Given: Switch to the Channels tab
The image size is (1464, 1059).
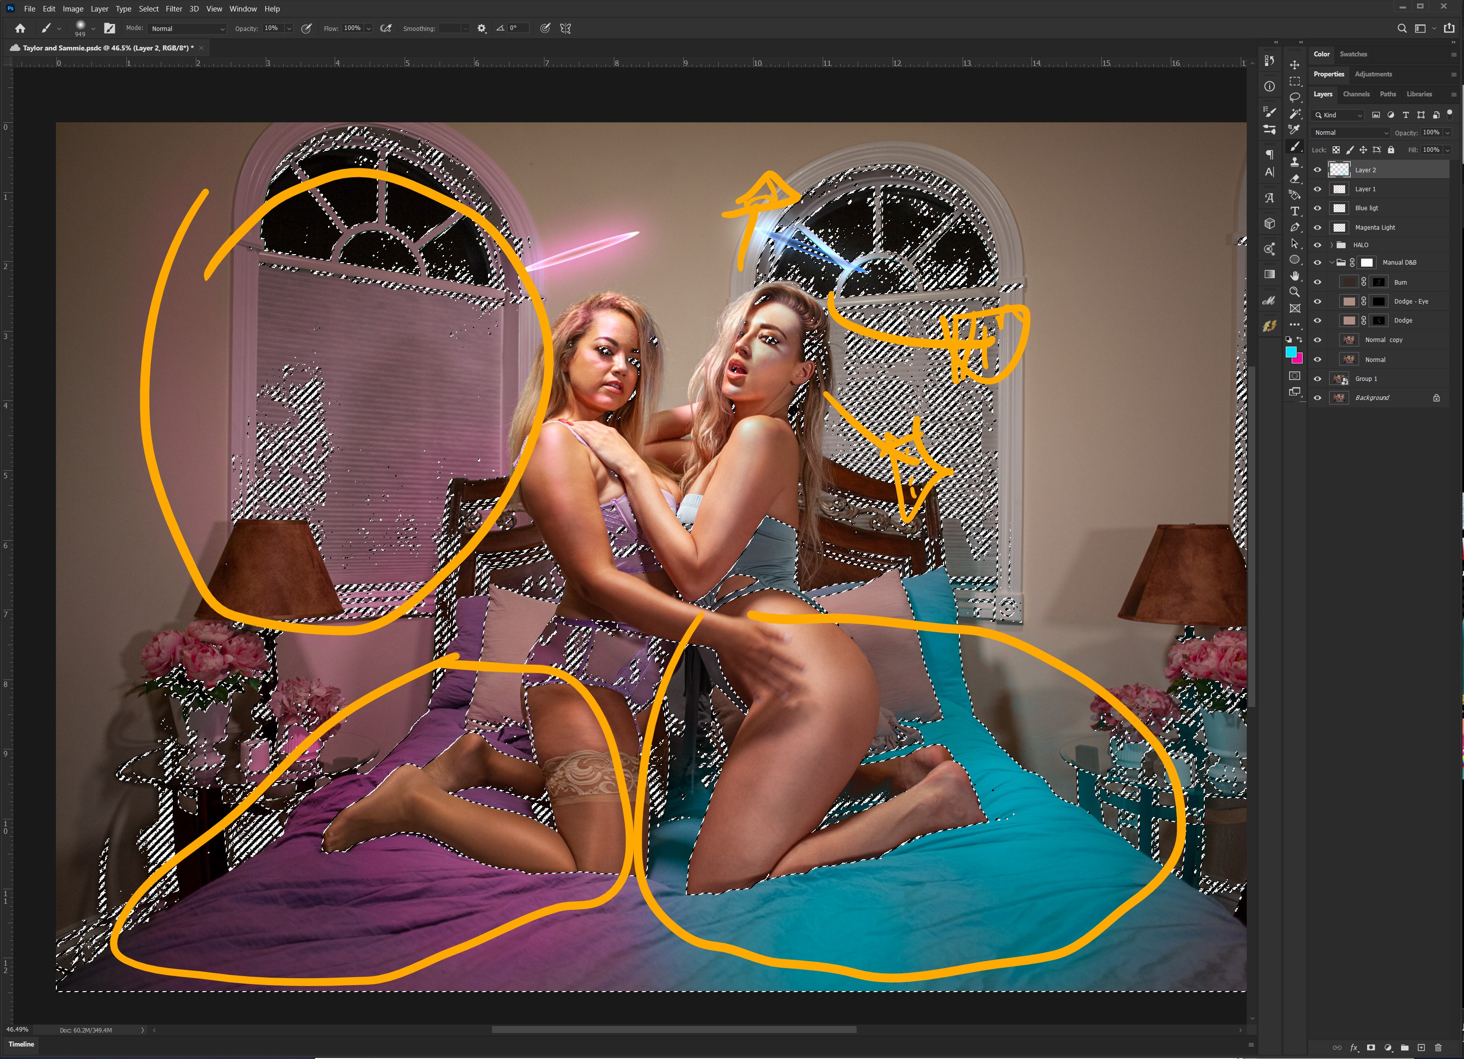Looking at the screenshot, I should [x=1356, y=94].
